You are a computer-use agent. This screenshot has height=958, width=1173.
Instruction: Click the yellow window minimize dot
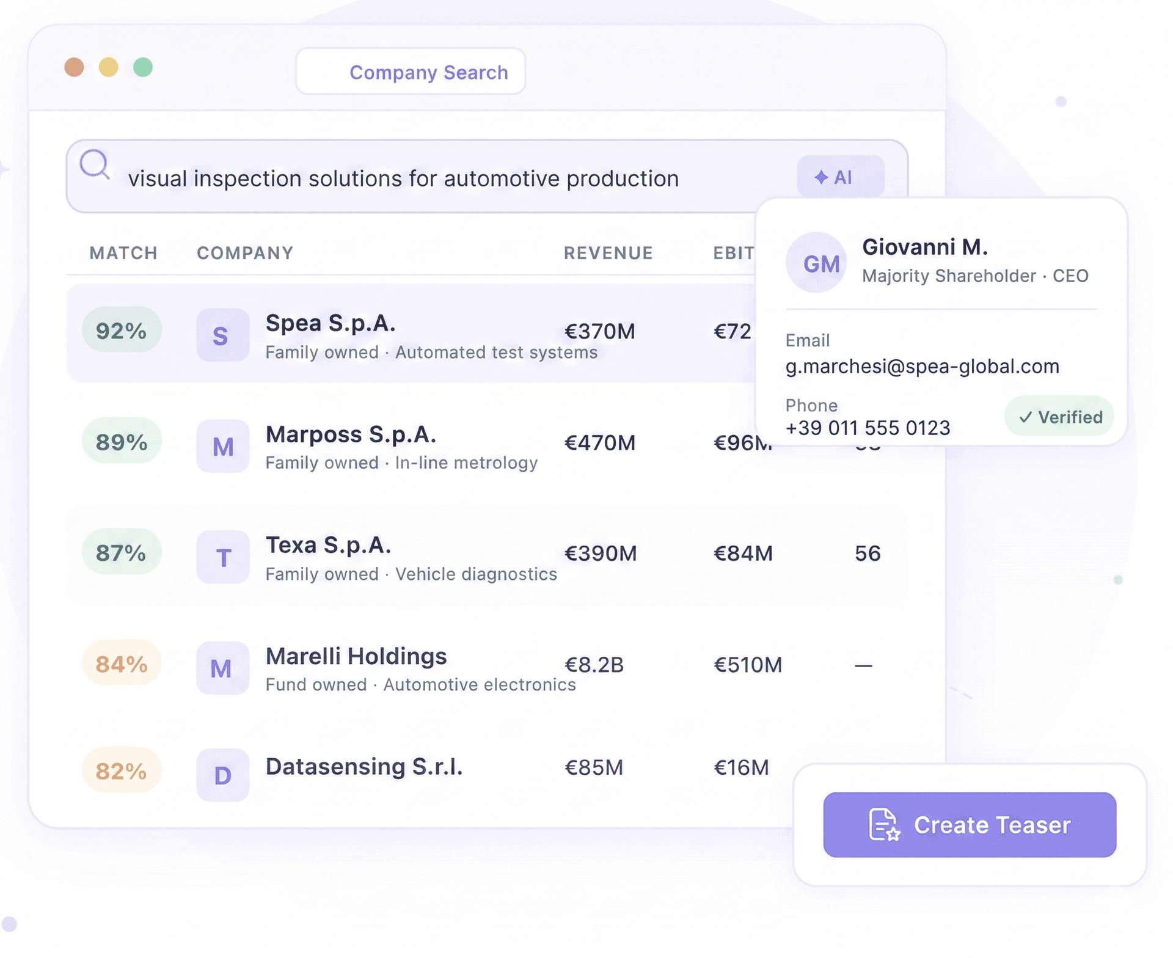click(x=108, y=67)
